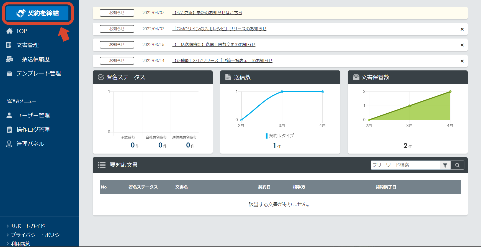The width and height of the screenshot is (481, 247).
Task: Click the 要対応文書 list icon
Action: [x=102, y=165]
